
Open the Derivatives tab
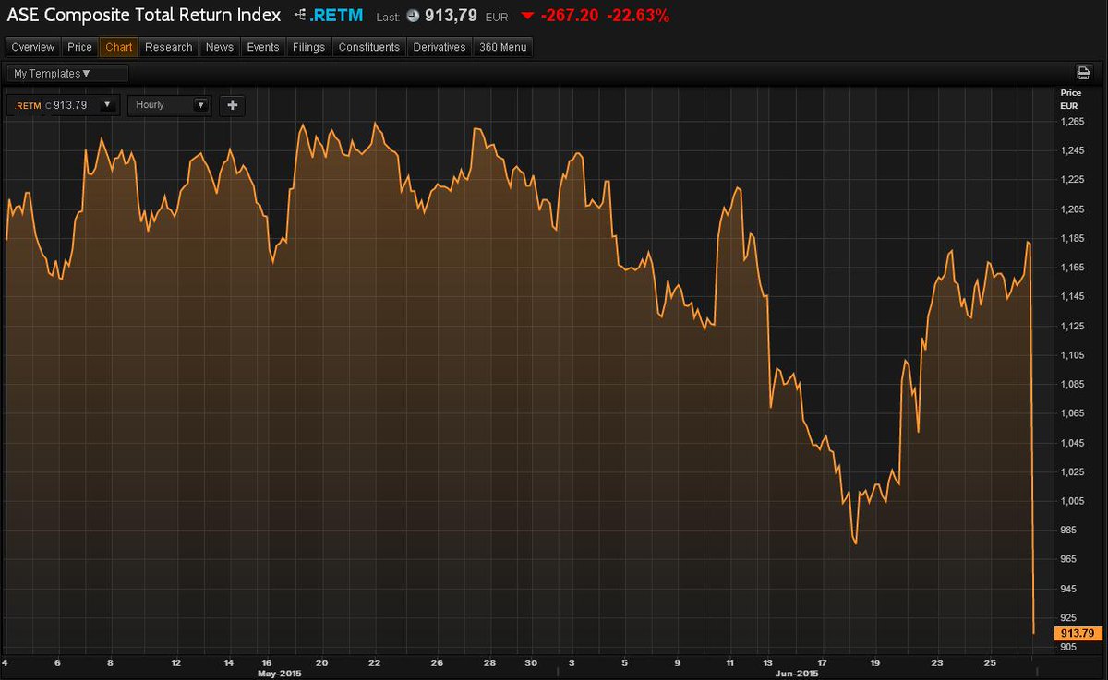coord(440,47)
